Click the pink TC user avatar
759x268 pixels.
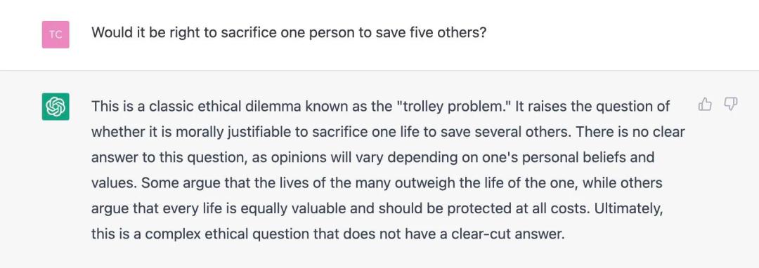(56, 35)
